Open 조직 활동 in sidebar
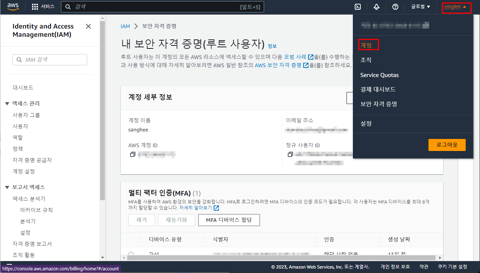The height and width of the screenshot is (273, 480). 24,255
